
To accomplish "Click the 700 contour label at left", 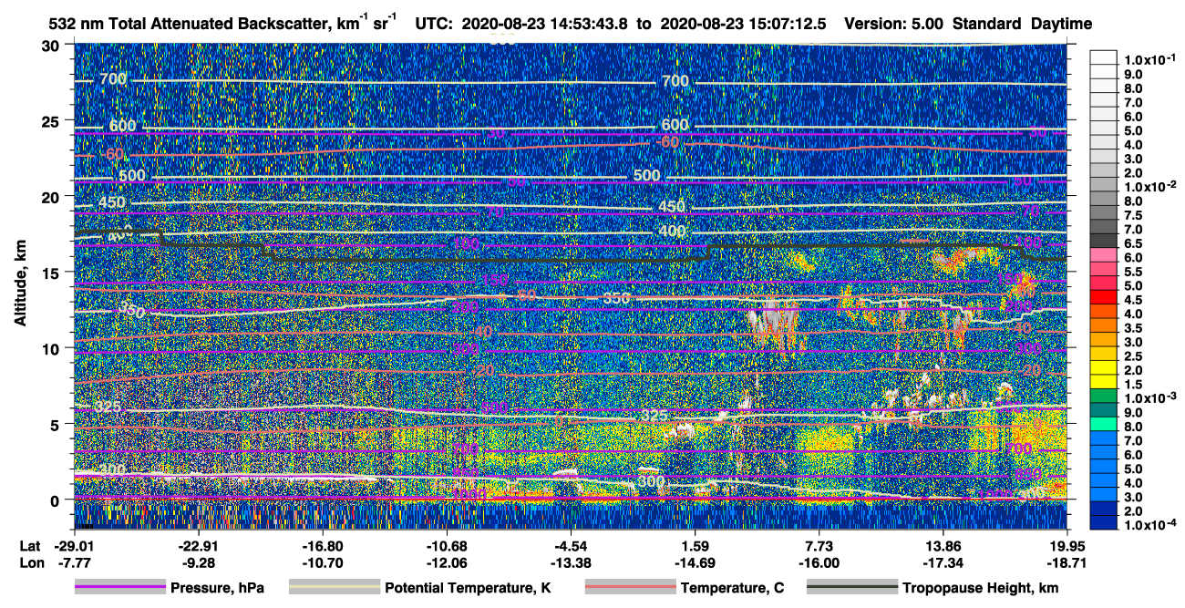I will [113, 80].
